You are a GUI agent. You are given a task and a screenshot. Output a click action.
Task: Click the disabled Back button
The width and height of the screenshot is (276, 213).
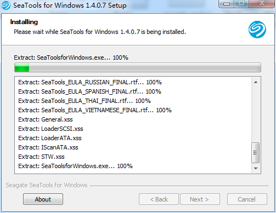click(x=159, y=199)
